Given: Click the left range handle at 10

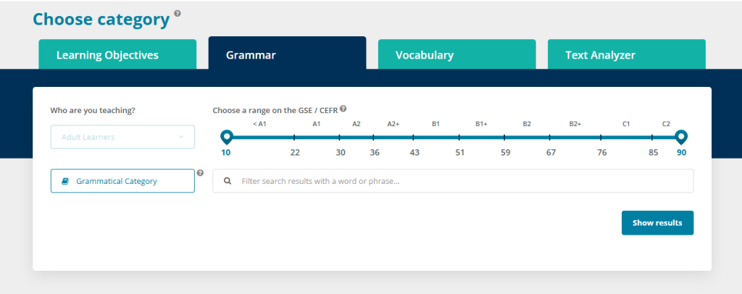Looking at the screenshot, I should [x=226, y=136].
